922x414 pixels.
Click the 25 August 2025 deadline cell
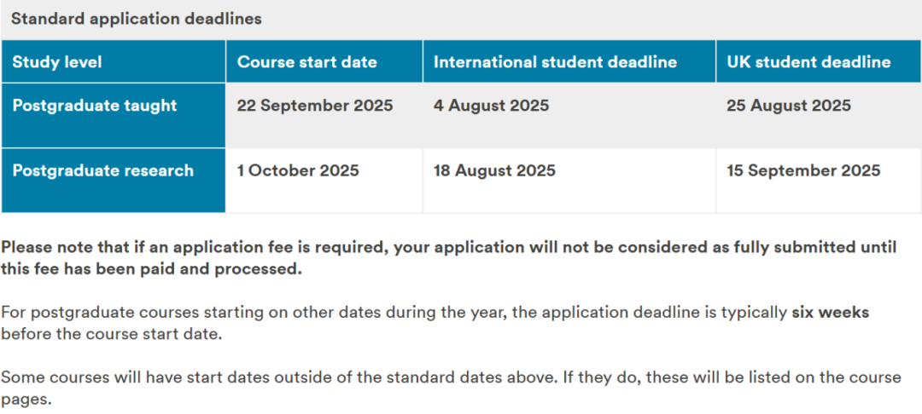tap(789, 106)
